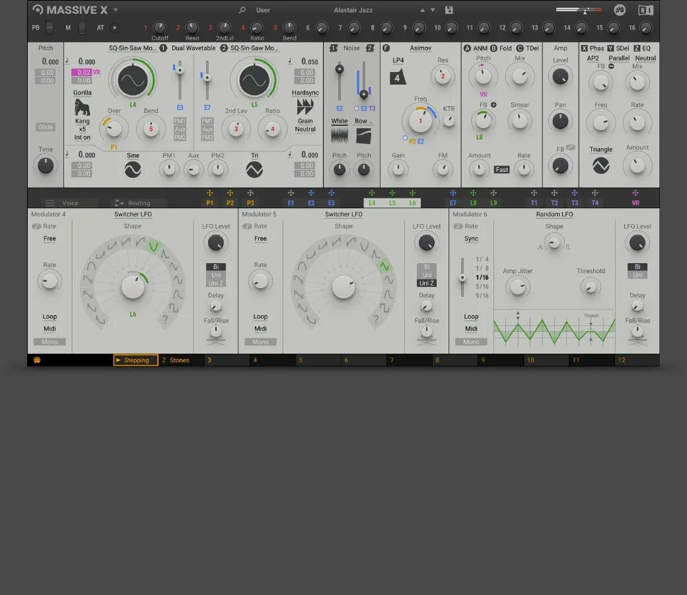Viewport: 687px width, 595px height.
Task: Click the P1 modulation drag handle
Action: coord(210,193)
